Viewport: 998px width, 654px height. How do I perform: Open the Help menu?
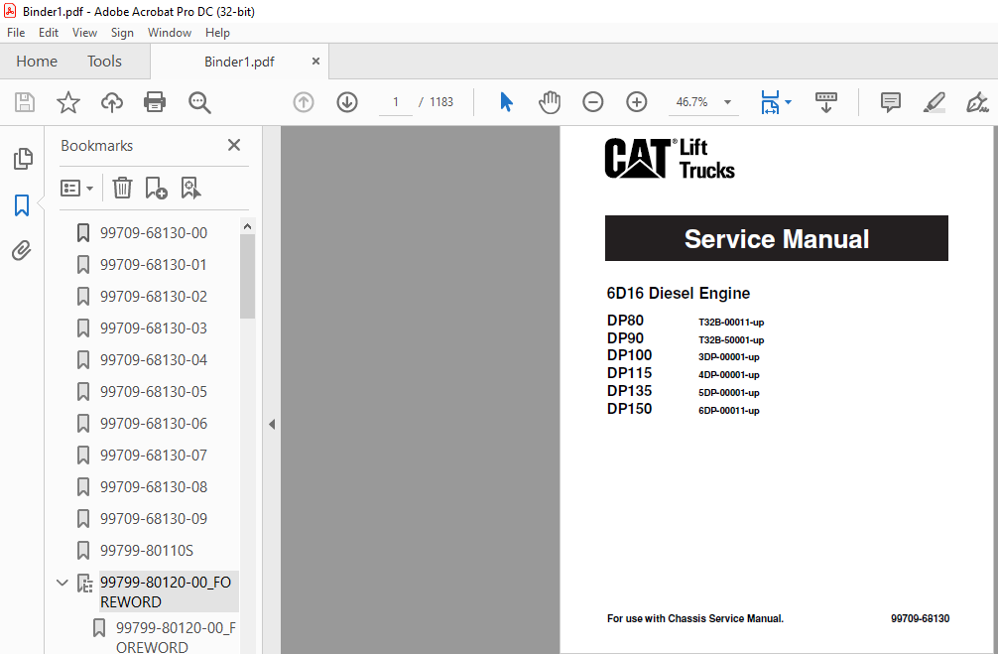click(217, 33)
